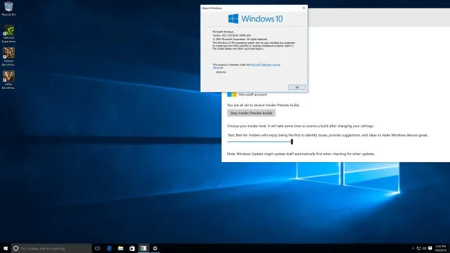The image size is (450, 253).
Task: Open the GeForce Experience desktop shortcut
Action: coord(8,34)
